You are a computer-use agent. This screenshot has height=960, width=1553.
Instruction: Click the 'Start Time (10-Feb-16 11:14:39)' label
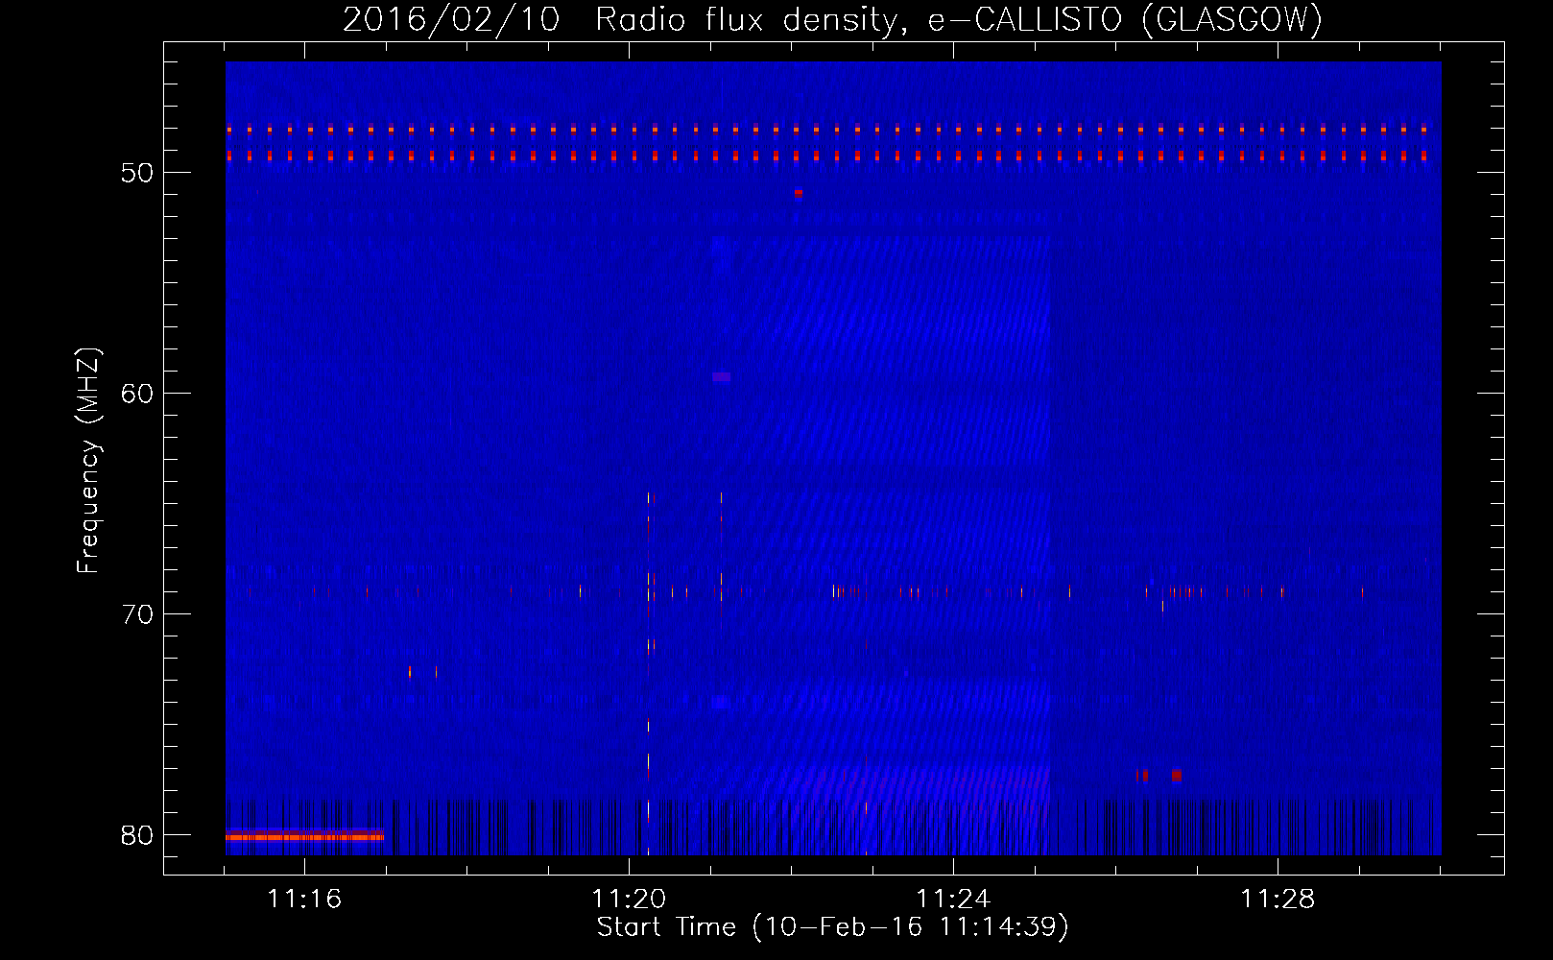pos(832,927)
